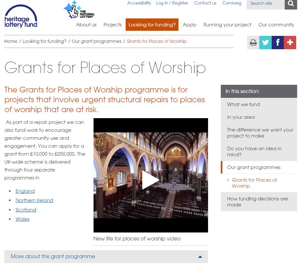Screen dimensions: 307x269
Task: Switch language to Cymraeg
Action: 232,3
